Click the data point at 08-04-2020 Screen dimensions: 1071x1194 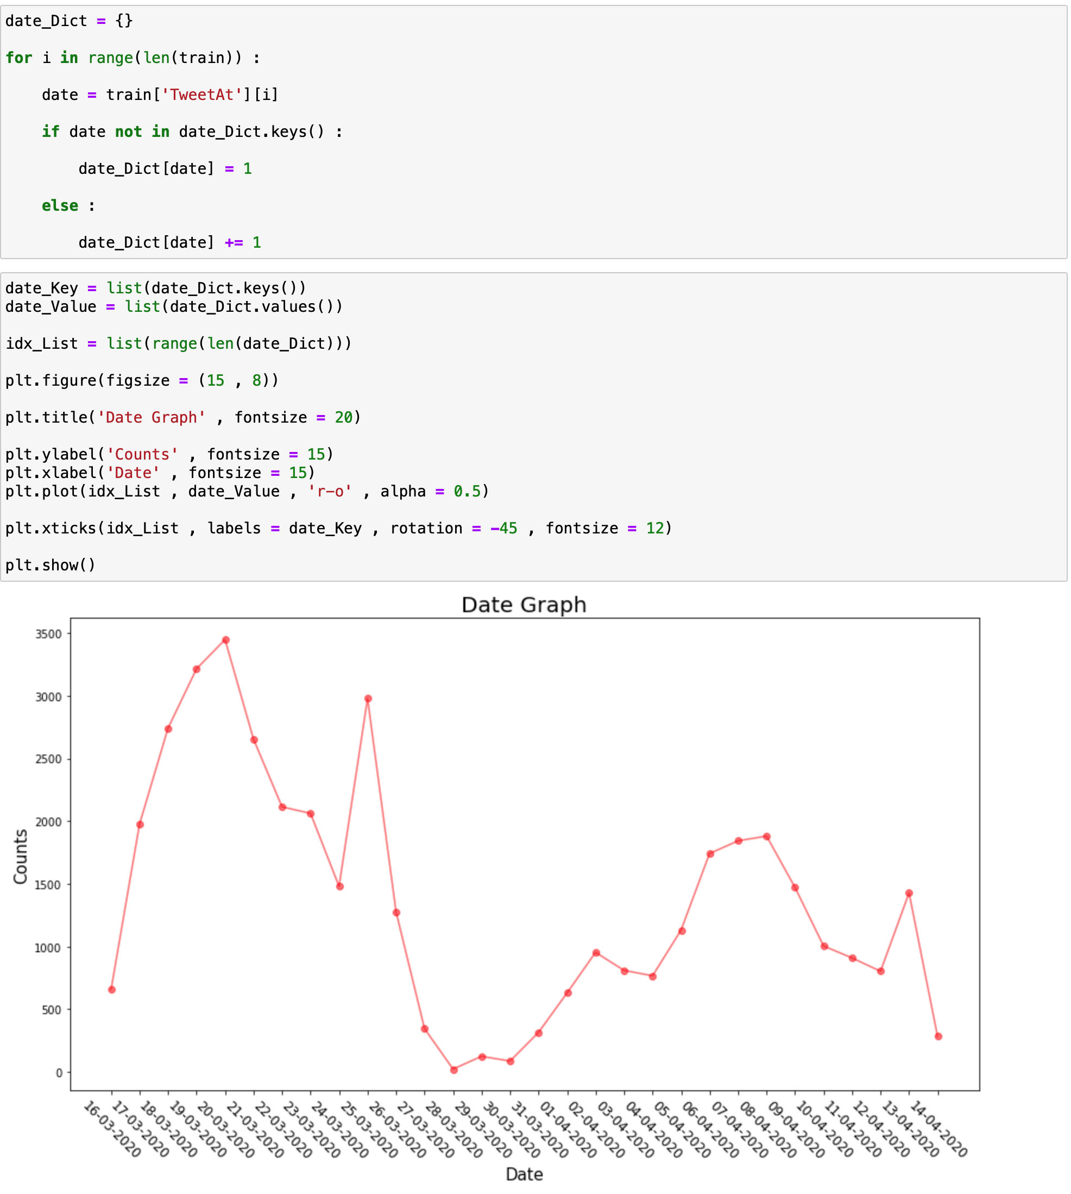click(x=767, y=837)
